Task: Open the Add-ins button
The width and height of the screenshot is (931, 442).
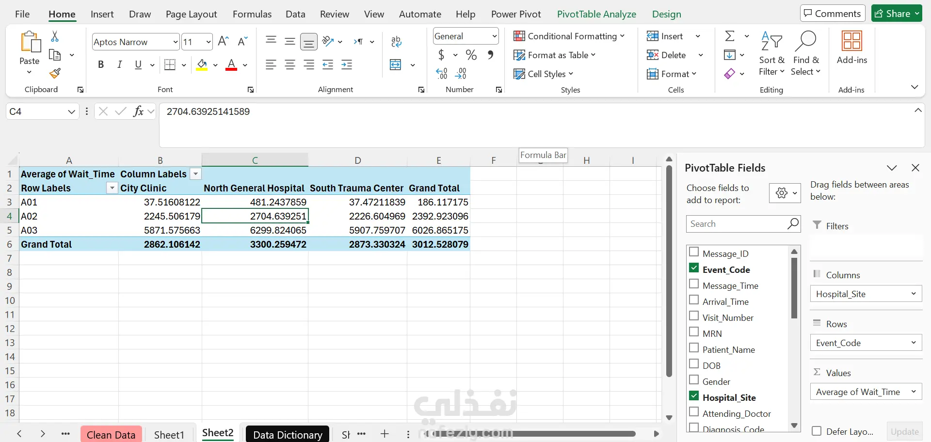Action: [x=852, y=47]
